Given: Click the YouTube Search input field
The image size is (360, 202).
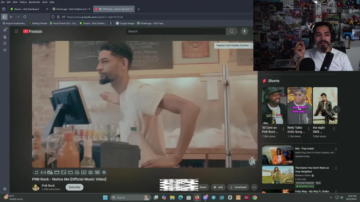Looking at the screenshot, I should [176, 31].
